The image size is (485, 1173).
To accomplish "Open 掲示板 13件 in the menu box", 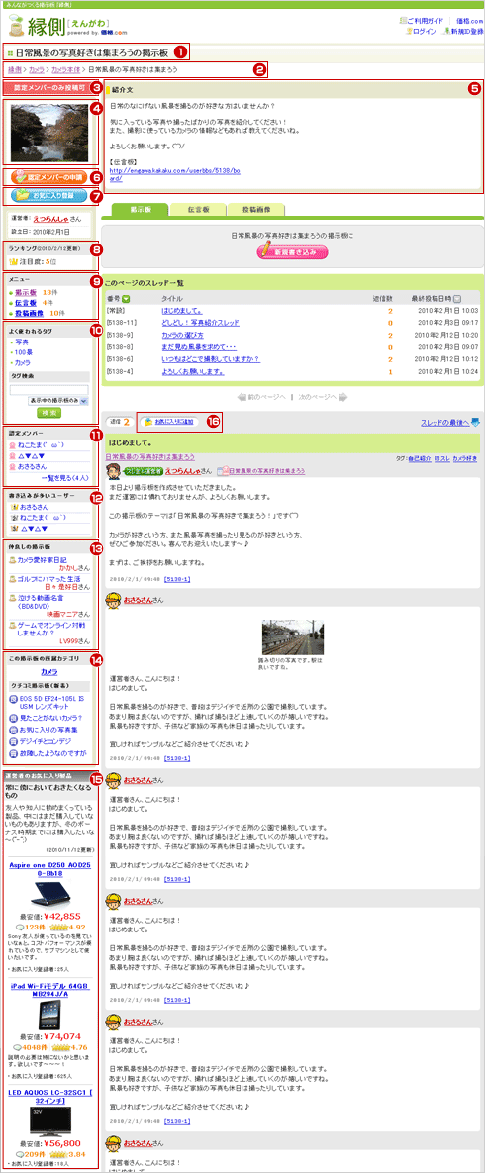I will 26,292.
